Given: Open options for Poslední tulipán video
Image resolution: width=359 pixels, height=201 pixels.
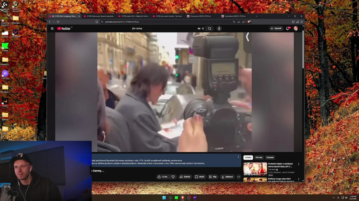Looking at the screenshot, I should pos(298,164).
